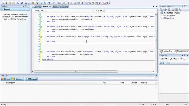Click the Save All icon
Screen dimensions: 189x106
point(22,3)
